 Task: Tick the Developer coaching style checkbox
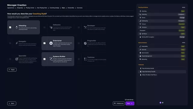click(79, 27)
